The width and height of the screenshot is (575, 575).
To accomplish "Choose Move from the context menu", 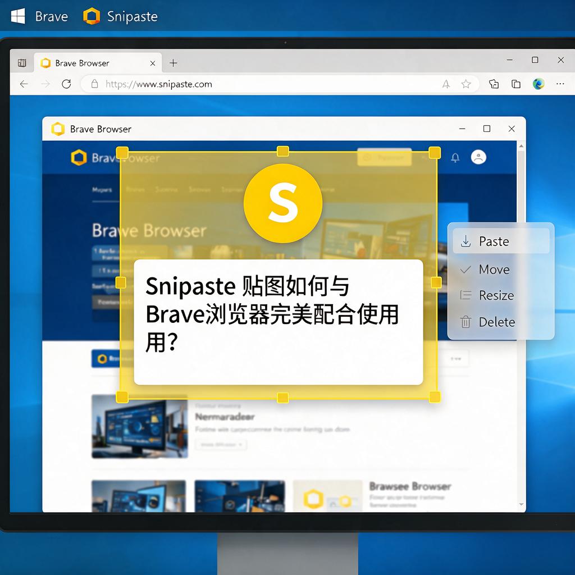I will tap(501, 270).
